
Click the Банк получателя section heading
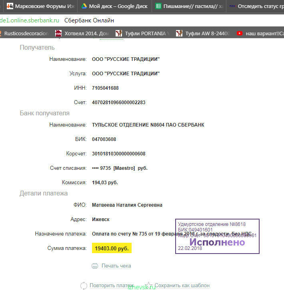[x=44, y=113]
